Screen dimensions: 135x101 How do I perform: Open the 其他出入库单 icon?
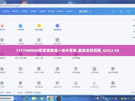point(39,69)
